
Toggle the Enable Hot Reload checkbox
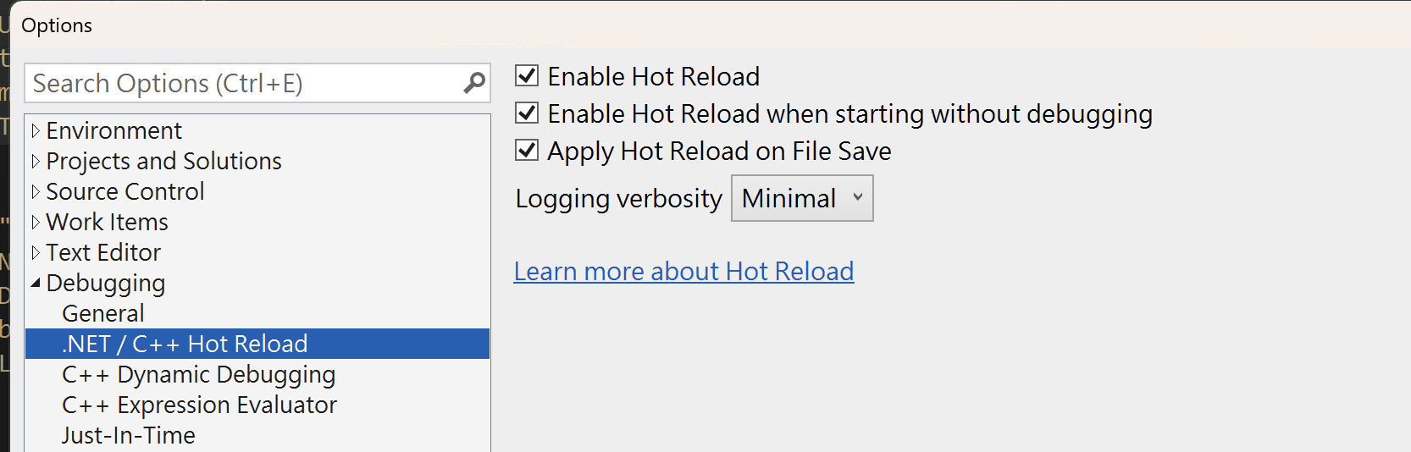click(x=527, y=76)
